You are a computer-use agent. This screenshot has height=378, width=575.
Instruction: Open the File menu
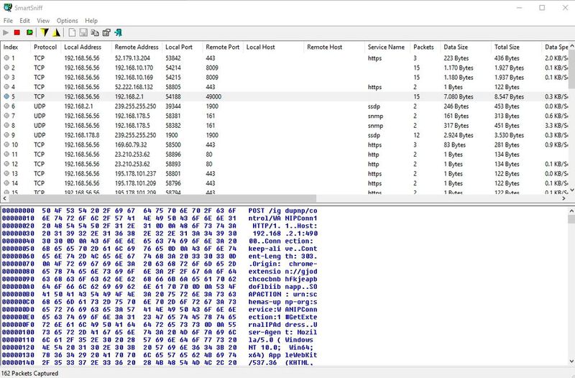[x=8, y=21]
